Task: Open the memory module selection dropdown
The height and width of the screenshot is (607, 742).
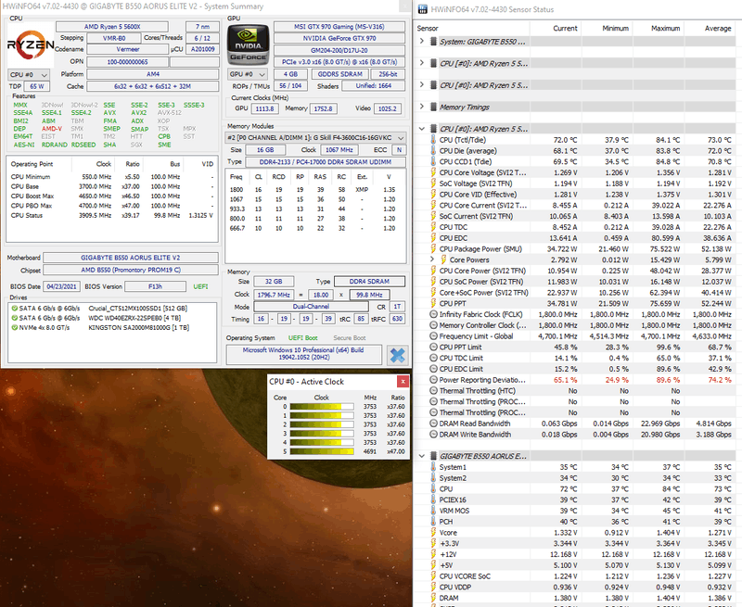Action: click(315, 137)
